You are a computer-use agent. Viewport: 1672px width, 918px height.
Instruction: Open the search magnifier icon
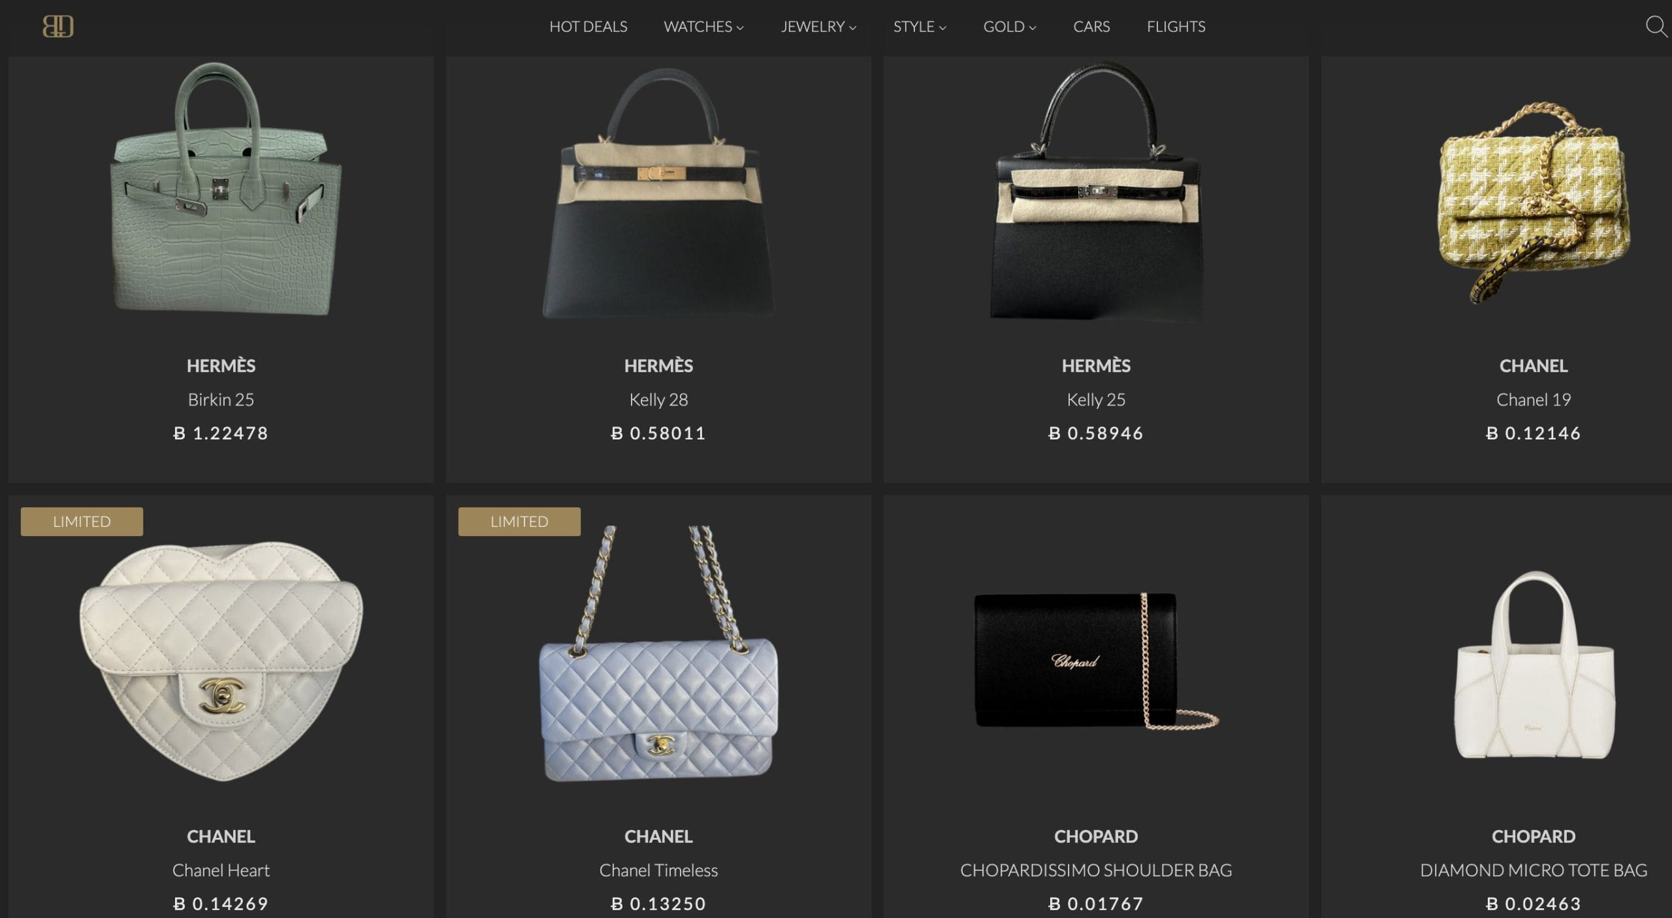tap(1656, 27)
